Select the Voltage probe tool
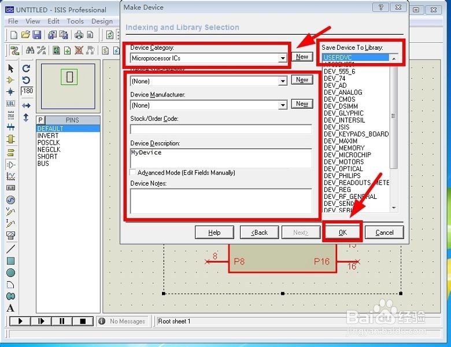Viewport: 451px width, 347px height. tap(10, 212)
